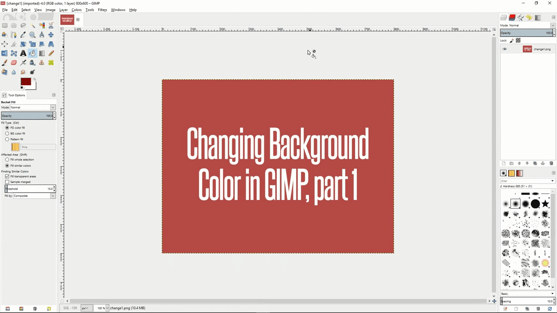Select the Smudge tool
The image size is (557, 313).
[x=23, y=72]
